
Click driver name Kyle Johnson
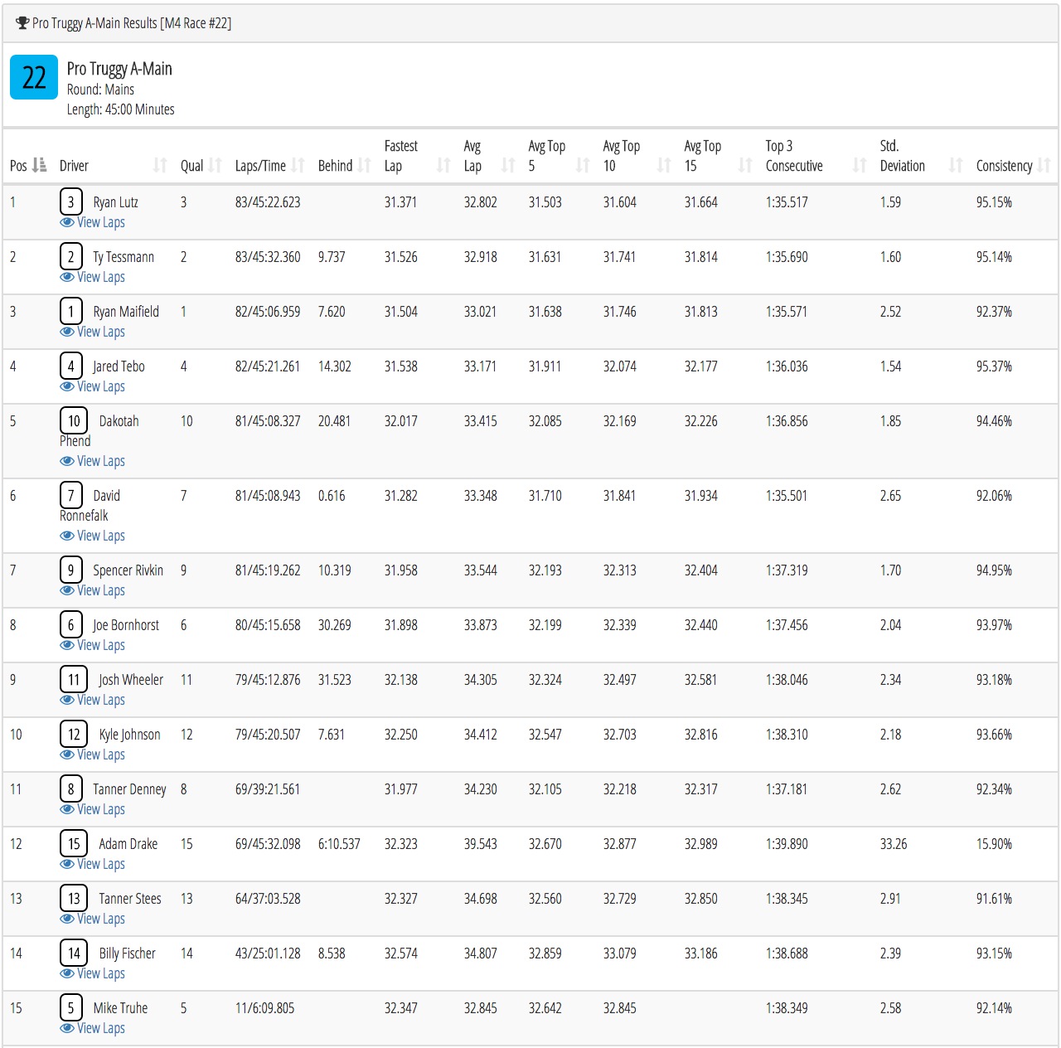[x=130, y=735]
